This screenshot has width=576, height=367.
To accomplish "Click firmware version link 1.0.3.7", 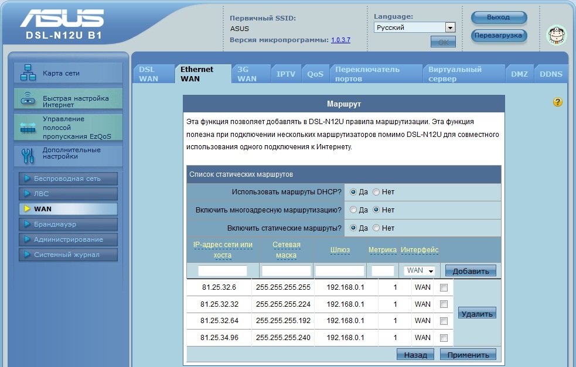I will (x=340, y=40).
